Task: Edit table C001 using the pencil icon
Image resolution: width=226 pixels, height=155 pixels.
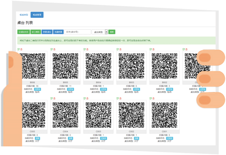Action: point(150,98)
